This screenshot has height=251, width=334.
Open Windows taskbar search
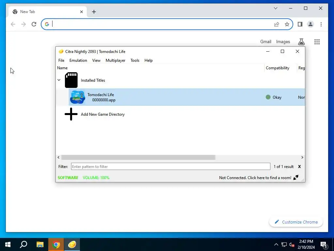pos(23,244)
